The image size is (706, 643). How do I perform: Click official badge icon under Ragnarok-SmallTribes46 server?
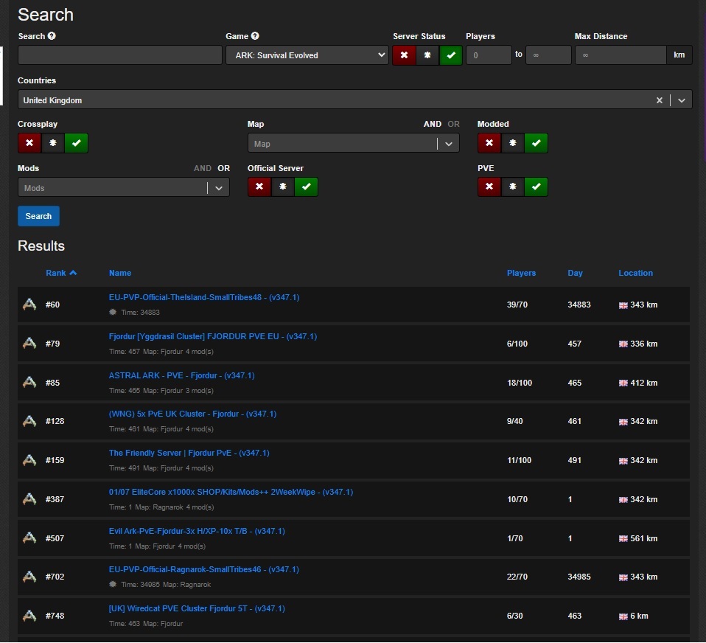click(113, 585)
